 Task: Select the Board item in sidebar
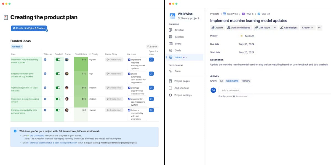[x=178, y=44]
